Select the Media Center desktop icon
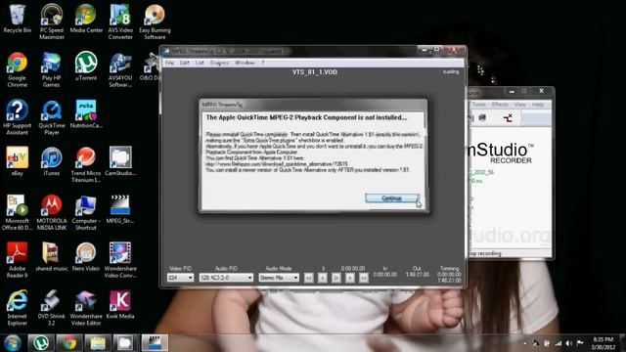This screenshot has height=352, width=626. pos(86,19)
